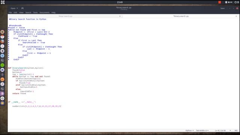Image resolution: width=240 pixels, height=135 pixels.
Task: Close the 'linear search.py' tab
Action: click(x=120, y=16)
